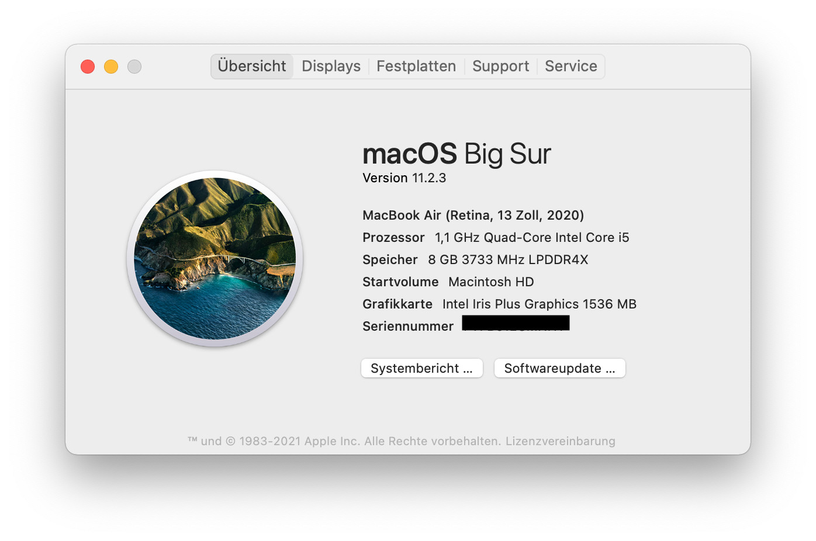Image resolution: width=816 pixels, height=541 pixels.
Task: Click the Grafikkarte Intel Iris value
Action: coord(540,304)
